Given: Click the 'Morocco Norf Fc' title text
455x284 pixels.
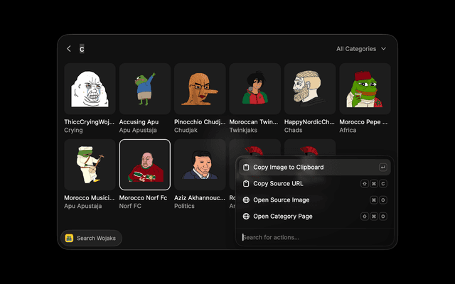Looking at the screenshot, I should [x=143, y=198].
